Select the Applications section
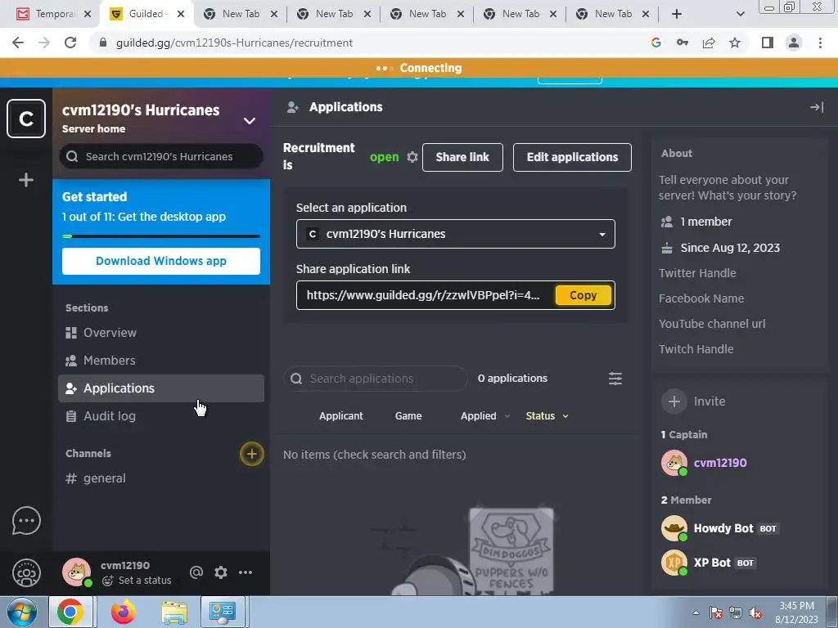Screen dimensions: 838x628 161,388
